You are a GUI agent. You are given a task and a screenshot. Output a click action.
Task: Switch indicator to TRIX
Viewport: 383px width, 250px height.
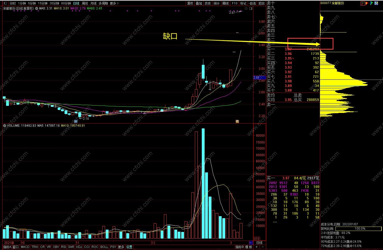(35, 247)
